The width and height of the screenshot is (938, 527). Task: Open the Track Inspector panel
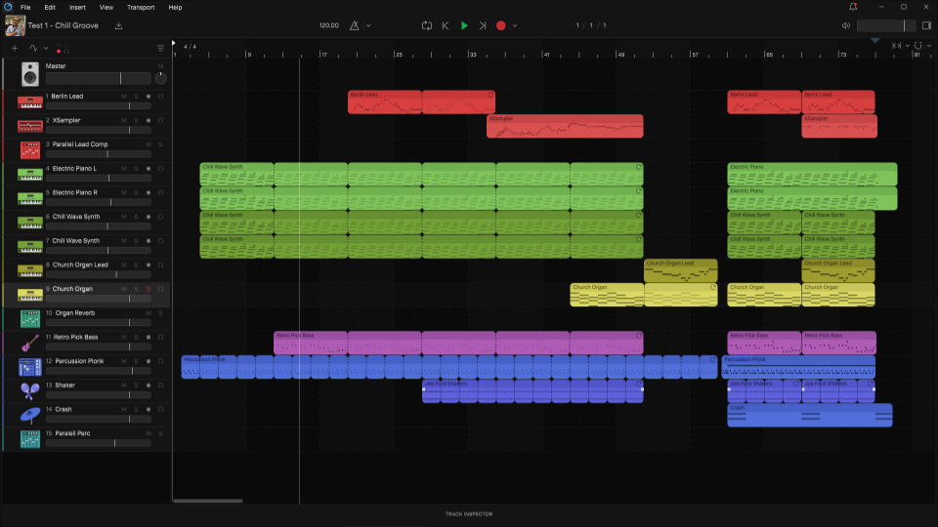click(469, 514)
